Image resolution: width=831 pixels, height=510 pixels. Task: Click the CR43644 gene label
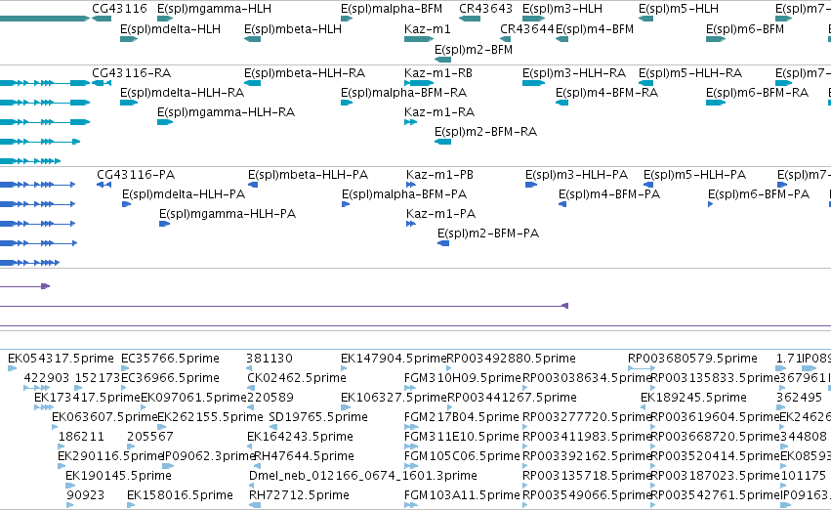526,29
